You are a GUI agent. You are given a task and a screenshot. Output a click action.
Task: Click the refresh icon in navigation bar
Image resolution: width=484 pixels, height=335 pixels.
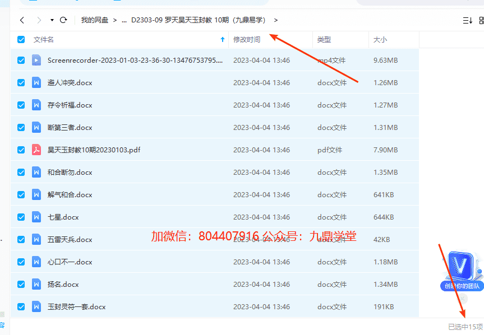[63, 20]
